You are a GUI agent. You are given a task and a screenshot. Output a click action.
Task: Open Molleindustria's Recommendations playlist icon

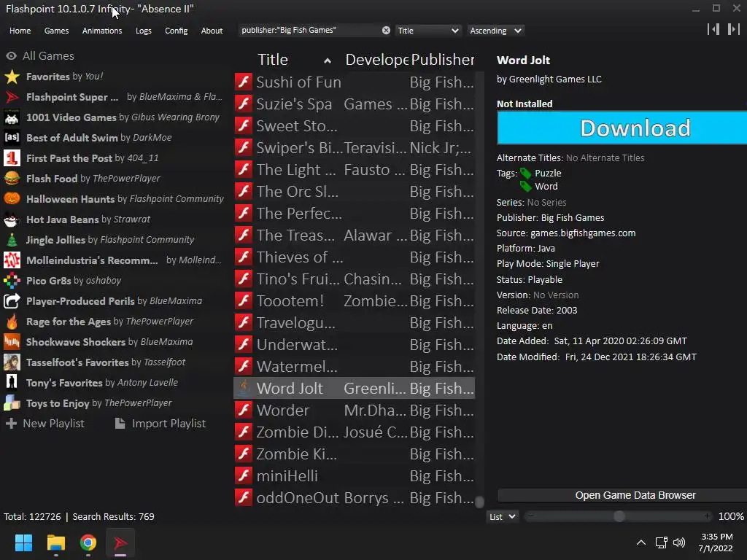point(12,260)
